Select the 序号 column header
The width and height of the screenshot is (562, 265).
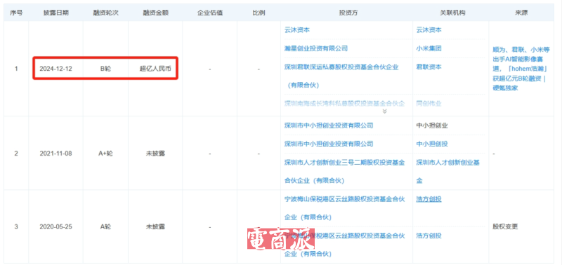16,13
